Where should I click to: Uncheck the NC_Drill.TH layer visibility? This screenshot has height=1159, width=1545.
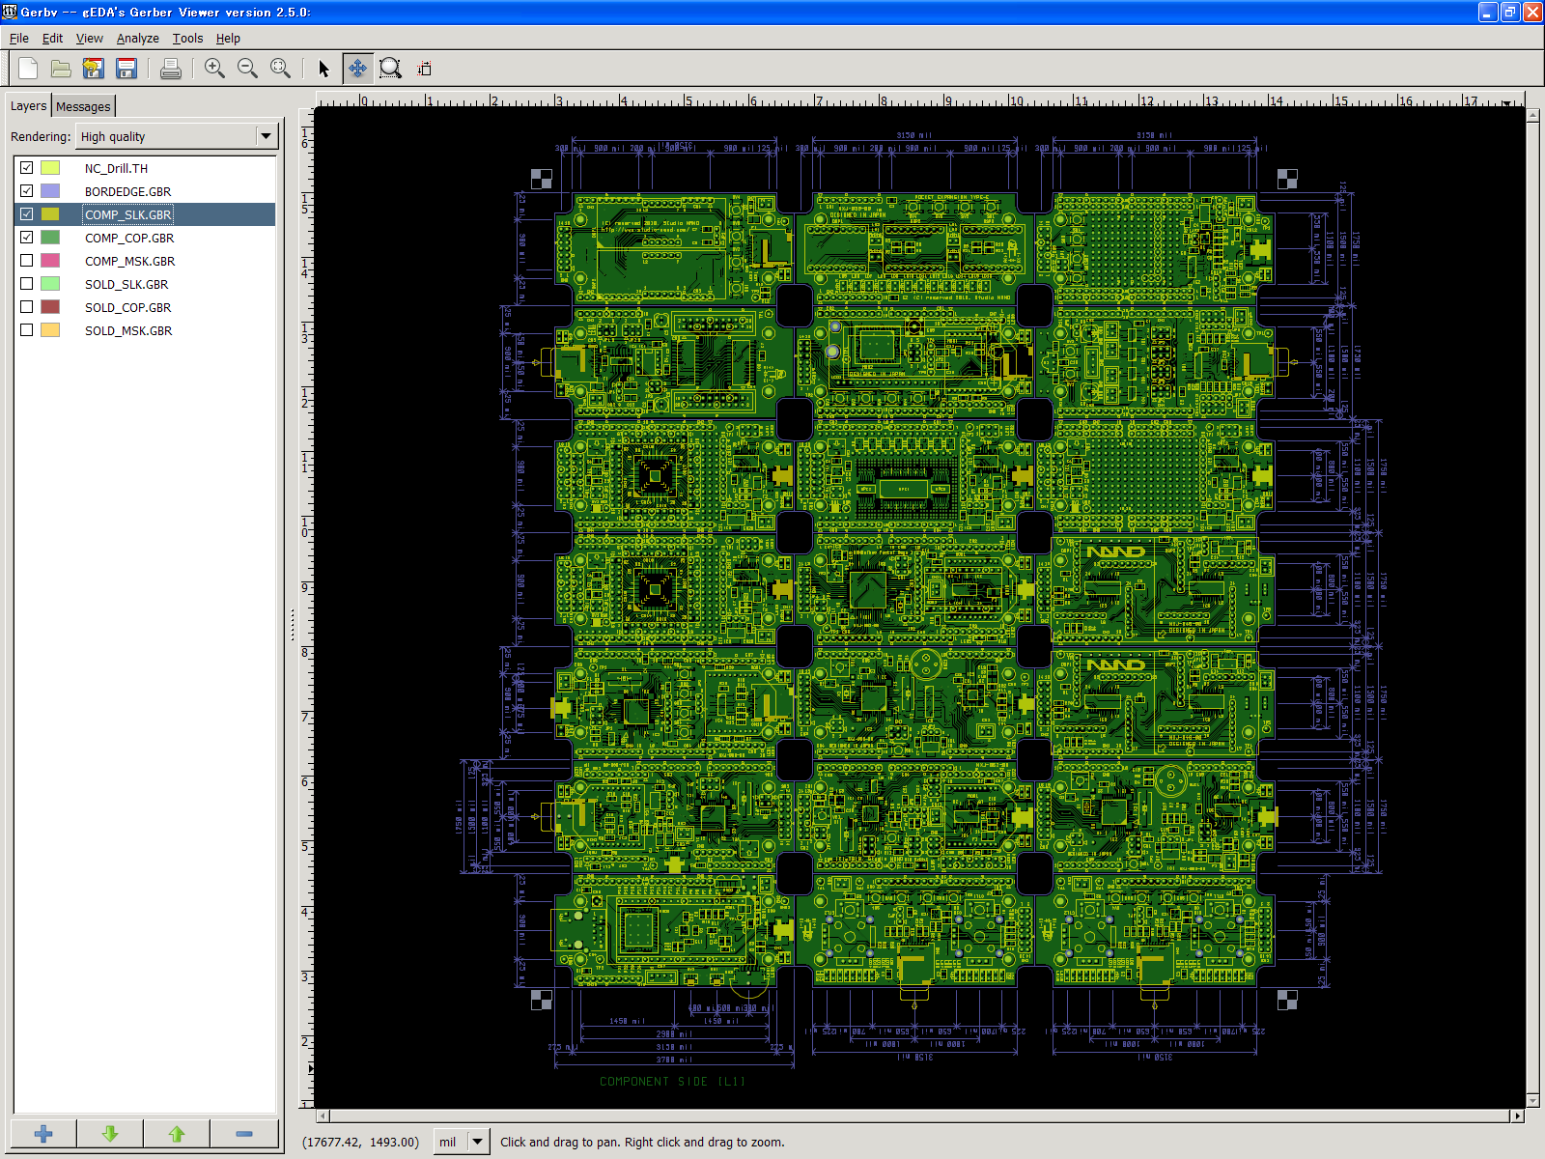(x=27, y=168)
